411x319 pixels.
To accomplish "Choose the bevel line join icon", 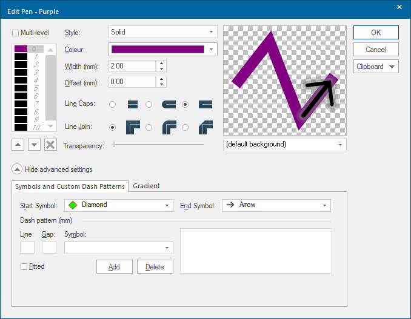I will coord(206,128).
